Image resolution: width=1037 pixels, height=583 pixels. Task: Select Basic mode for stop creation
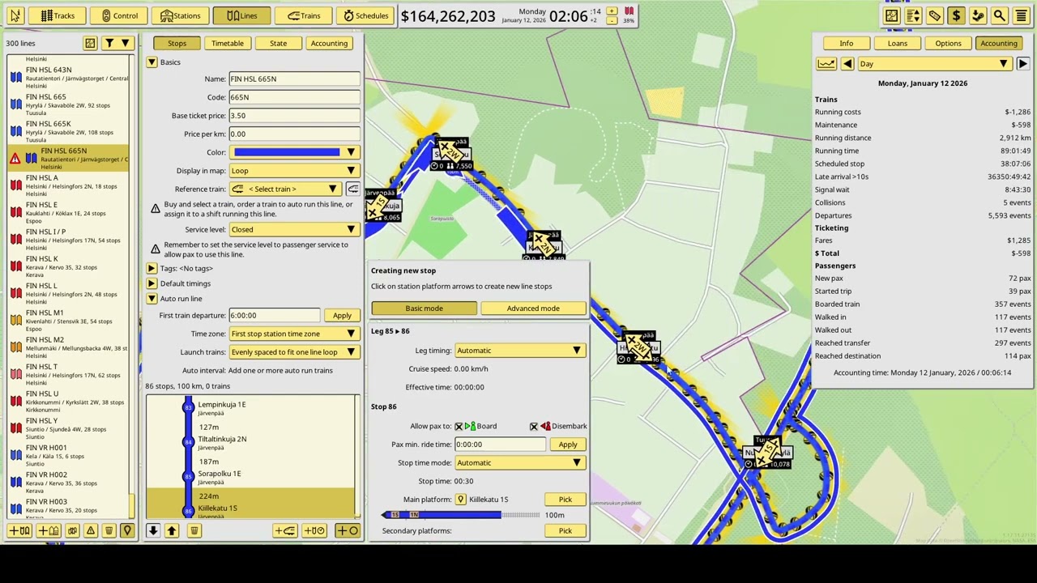(425, 309)
